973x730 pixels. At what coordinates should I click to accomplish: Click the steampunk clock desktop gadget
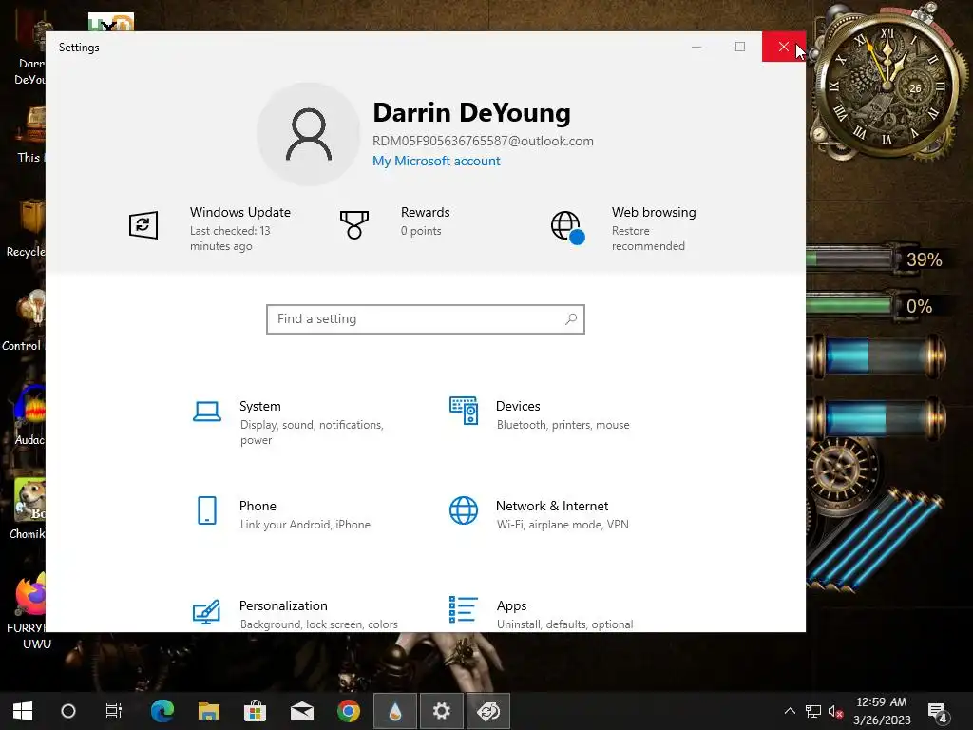[x=888, y=84]
